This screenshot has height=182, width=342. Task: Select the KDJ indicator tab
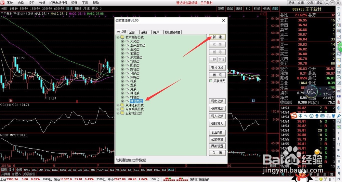tap(130, 170)
